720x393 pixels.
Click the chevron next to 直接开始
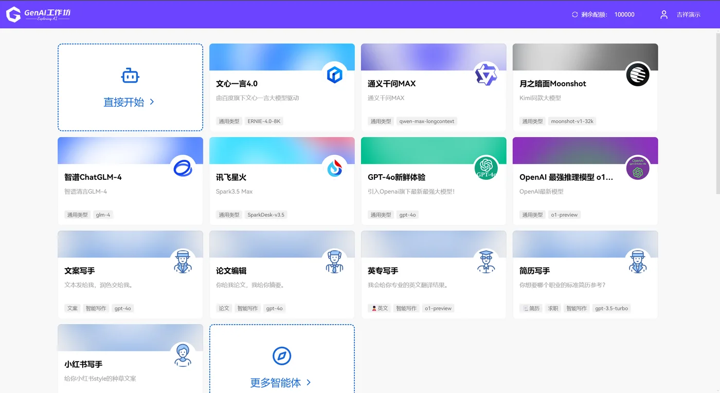152,102
